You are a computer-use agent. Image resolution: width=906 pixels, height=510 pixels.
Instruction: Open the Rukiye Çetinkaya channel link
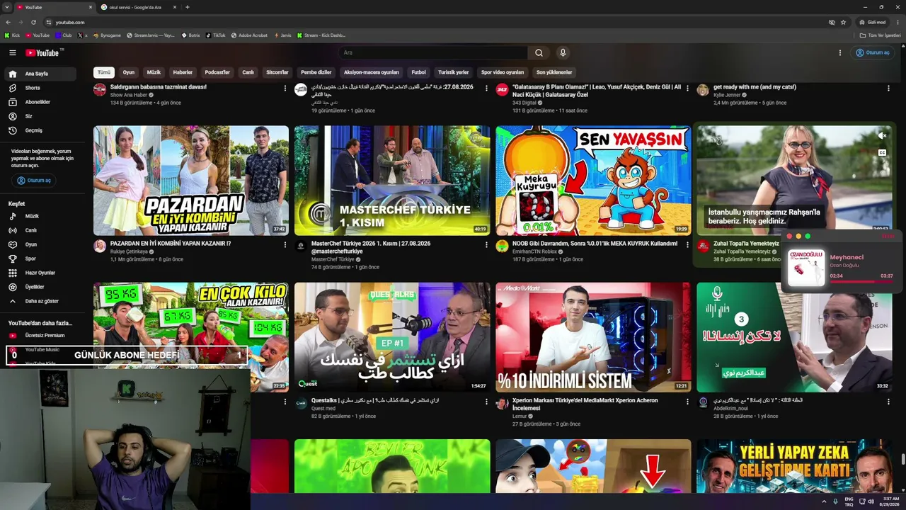pos(129,251)
